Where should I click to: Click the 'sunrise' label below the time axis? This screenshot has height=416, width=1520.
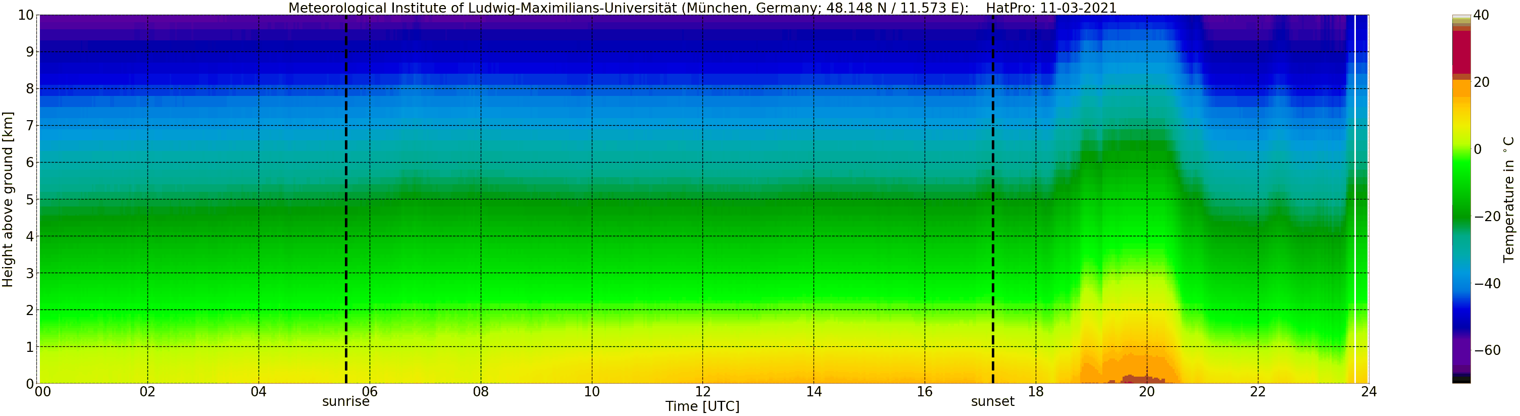[x=346, y=402]
